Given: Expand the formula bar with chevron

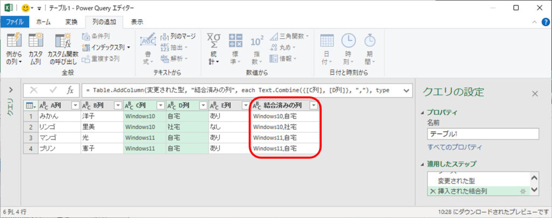Looking at the screenshot, I should [406, 91].
